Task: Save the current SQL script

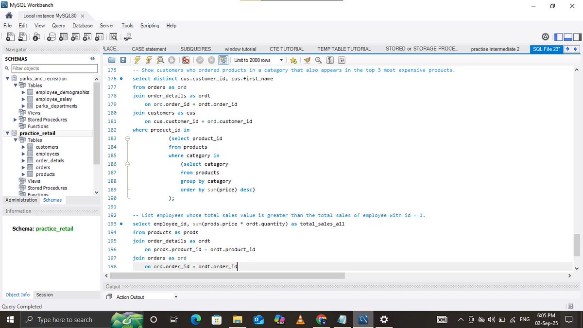Action: [x=122, y=60]
